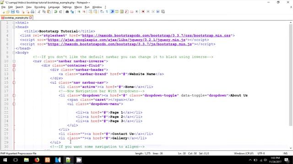Click the vertical scrollbar thumb
The height and width of the screenshot is (164, 293).
coord(291,75)
